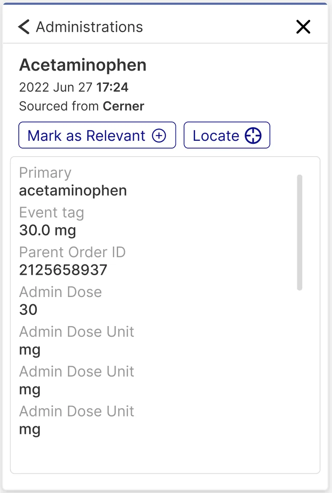Click the Parent Order ID label
The width and height of the screenshot is (332, 493).
pyautogui.click(x=72, y=252)
